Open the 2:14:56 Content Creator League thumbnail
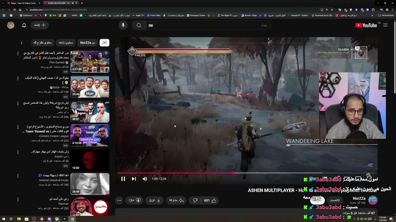396x222 pixels. 90,135
